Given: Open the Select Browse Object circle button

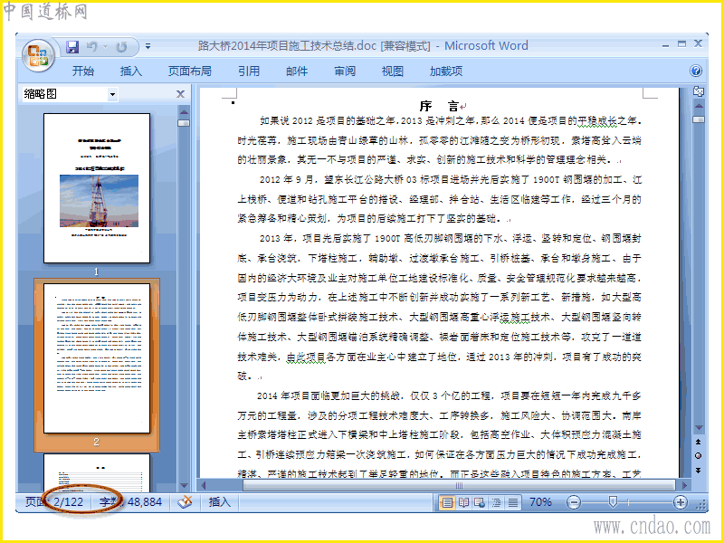Looking at the screenshot, I should coord(698,456).
